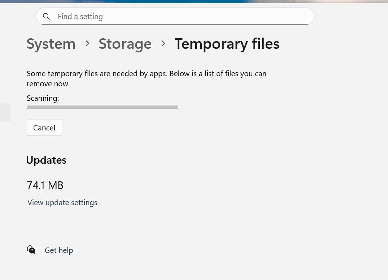388x280 pixels.
Task: Click the Scanning status label
Action: point(43,98)
